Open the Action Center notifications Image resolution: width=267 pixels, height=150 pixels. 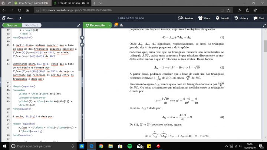pyautogui.click(x=261, y=146)
